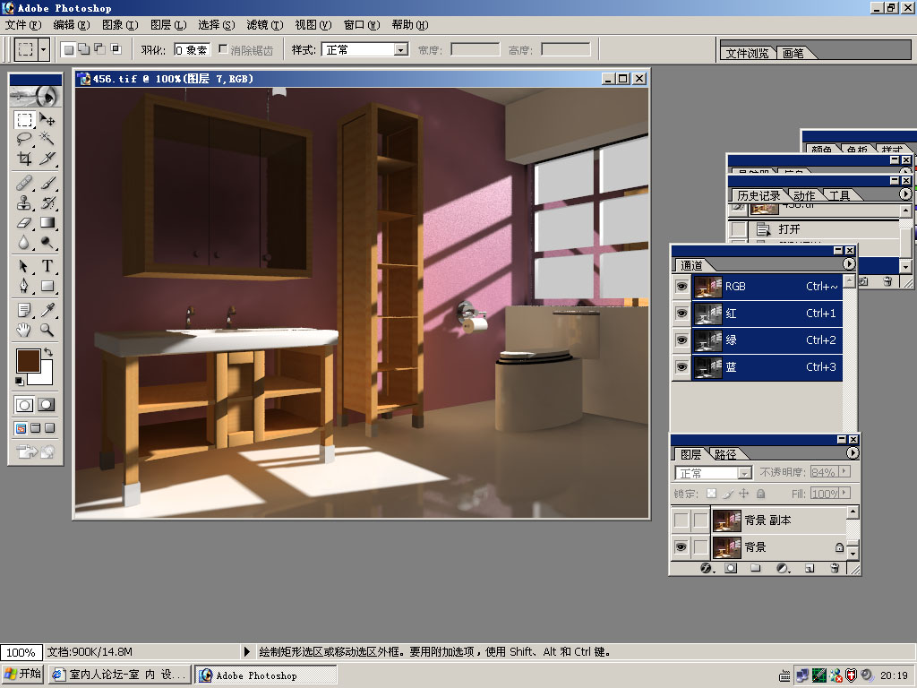Add a layer style effect
This screenshot has width=917, height=688.
pos(707,568)
